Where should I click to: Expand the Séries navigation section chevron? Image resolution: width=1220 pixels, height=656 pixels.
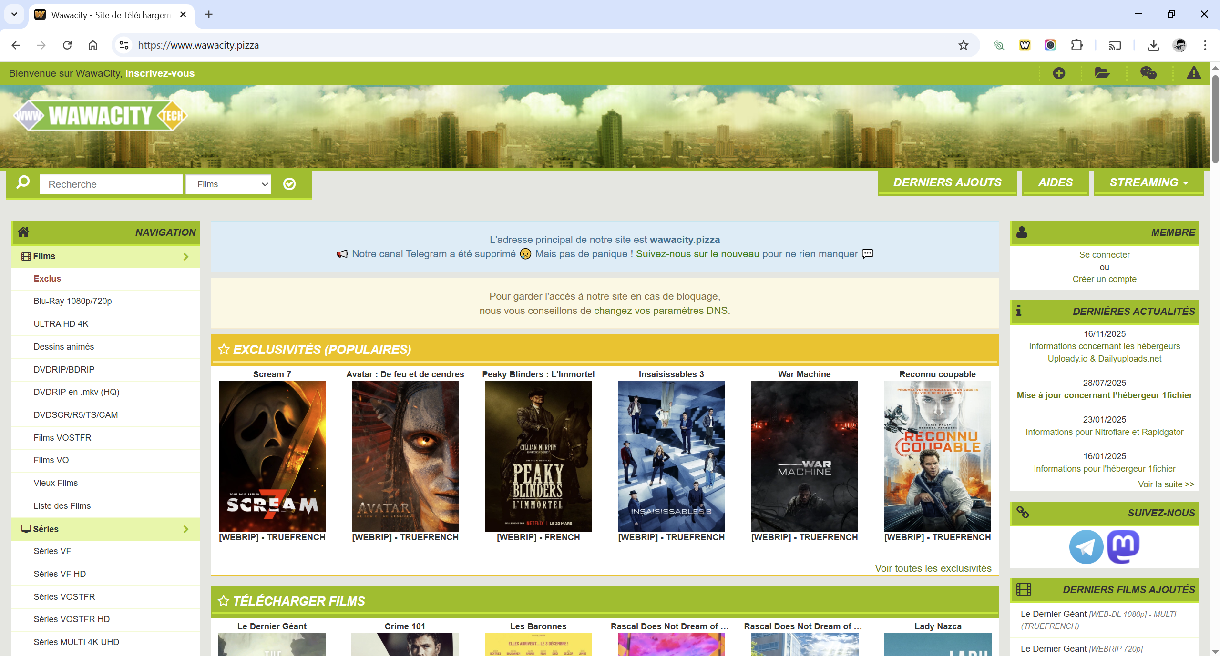pyautogui.click(x=186, y=529)
